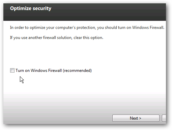Tick the empty box before Turn on Windows Firewall
The width and height of the screenshot is (172, 130).
(x=12, y=71)
